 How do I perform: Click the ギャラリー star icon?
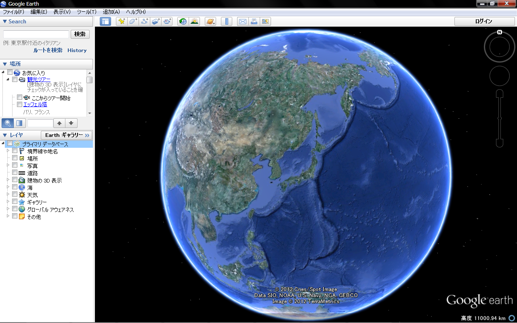point(22,202)
